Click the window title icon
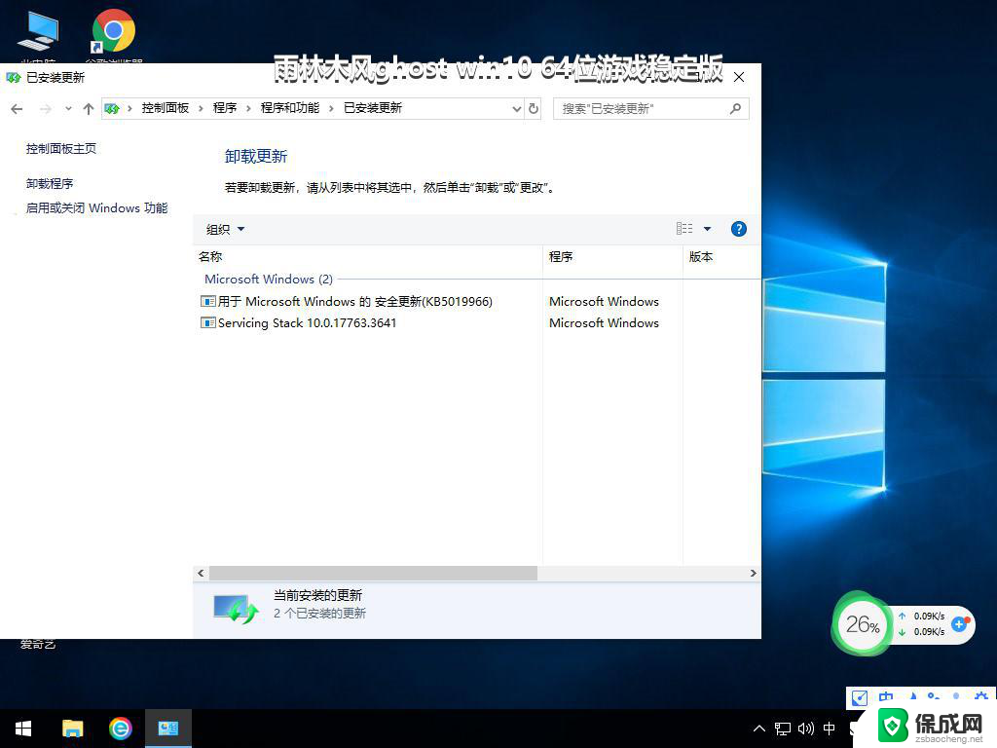The height and width of the screenshot is (748, 997). (14, 78)
